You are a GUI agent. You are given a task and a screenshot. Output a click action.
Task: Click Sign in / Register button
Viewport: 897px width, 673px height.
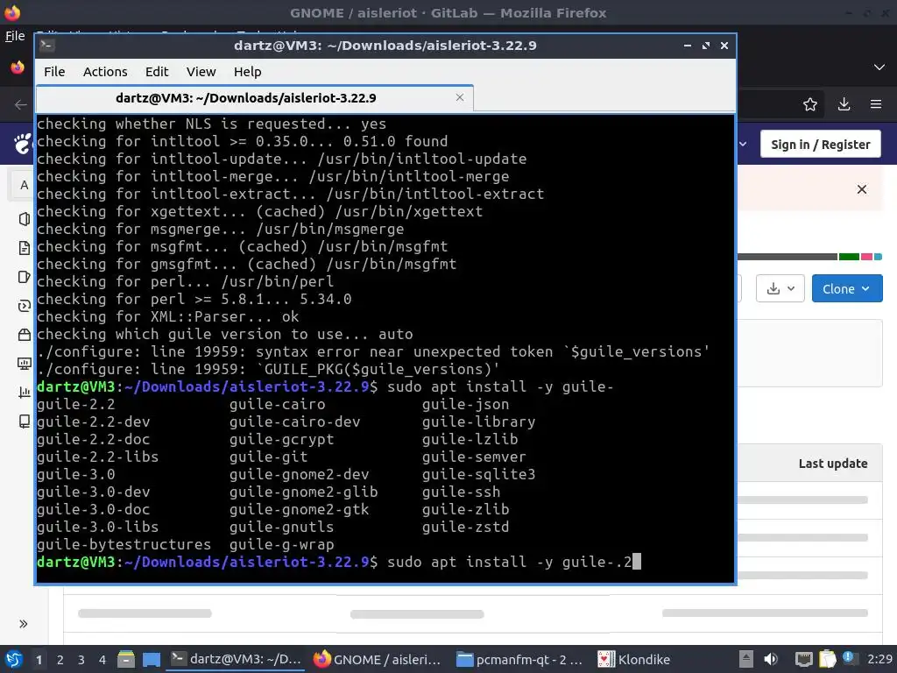pos(820,145)
